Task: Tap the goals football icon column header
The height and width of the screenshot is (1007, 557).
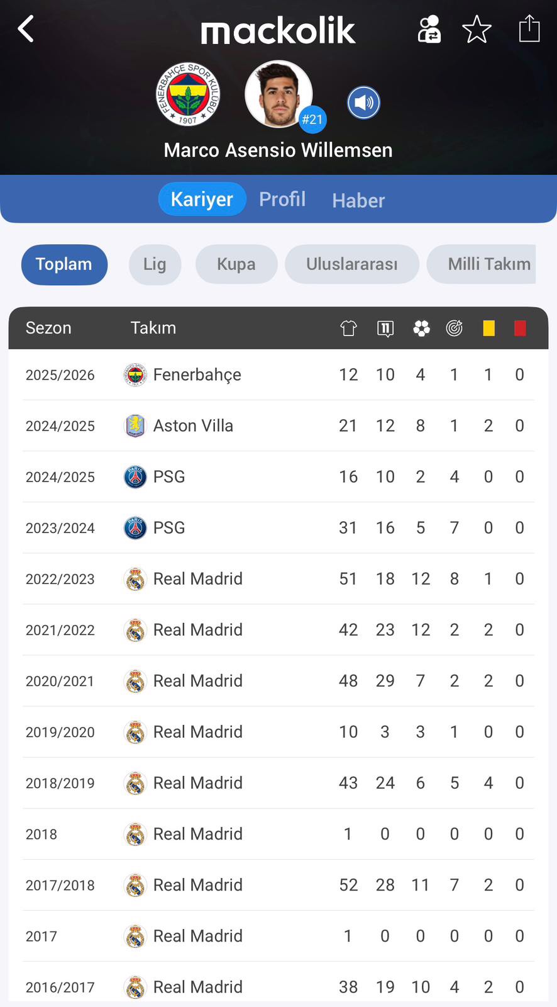Action: click(421, 328)
